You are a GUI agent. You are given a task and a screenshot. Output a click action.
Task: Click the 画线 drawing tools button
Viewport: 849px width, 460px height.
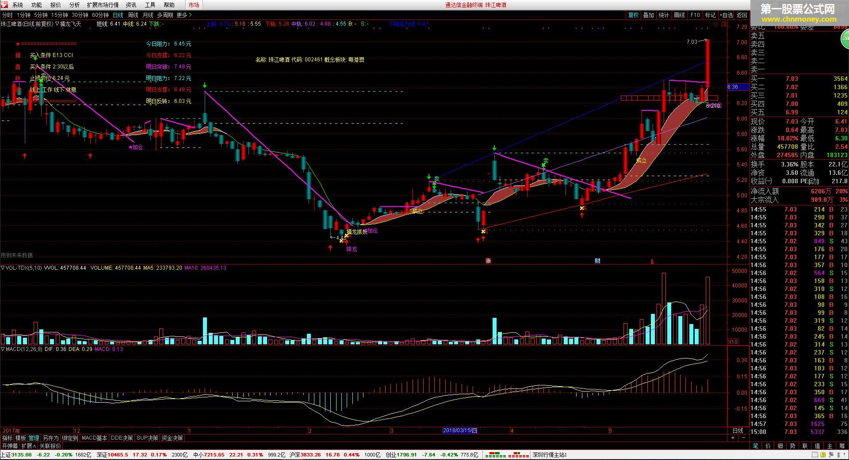[x=679, y=15]
